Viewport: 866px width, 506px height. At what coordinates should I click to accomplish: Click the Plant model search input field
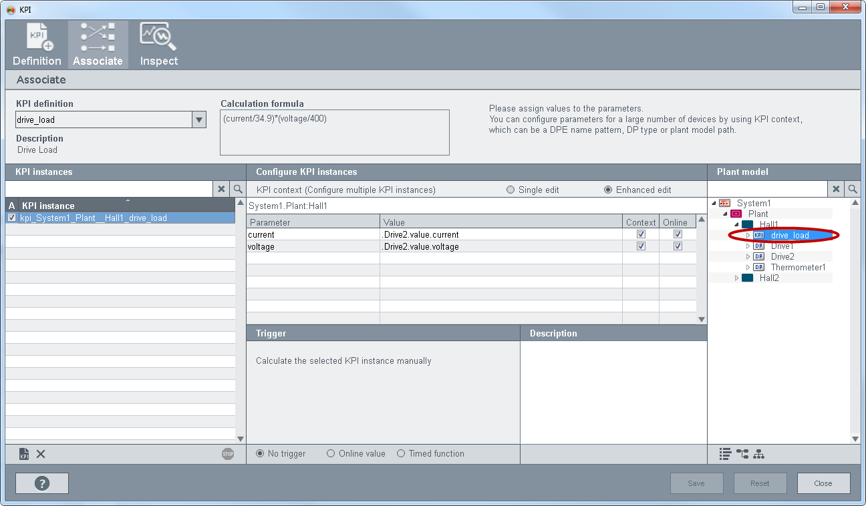767,190
